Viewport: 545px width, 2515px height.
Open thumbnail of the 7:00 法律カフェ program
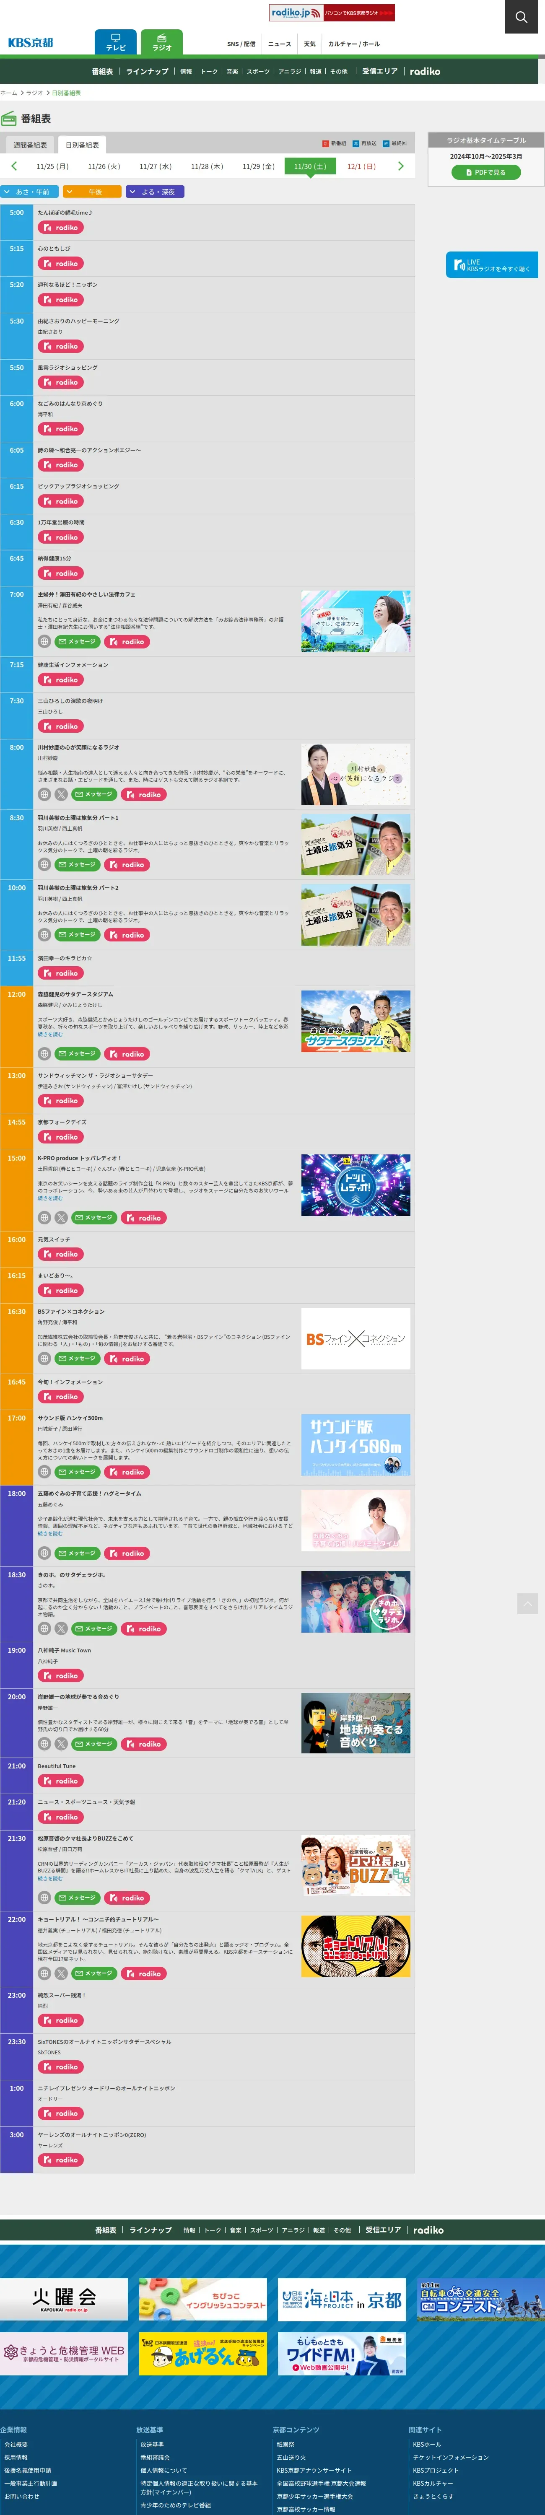point(356,621)
